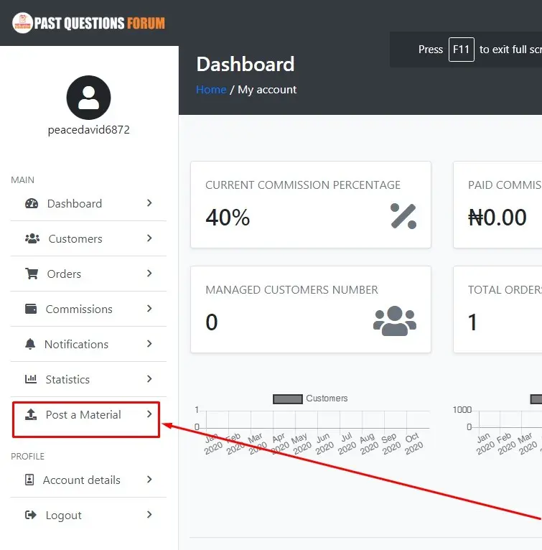542x550 pixels.
Task: Click the peacedavid6872 username
Action: (x=88, y=130)
